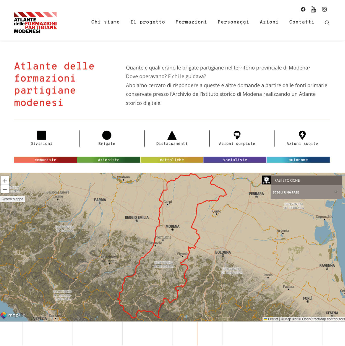Zoom out on the map
Screen dimensions: 345x346
(x=5, y=189)
